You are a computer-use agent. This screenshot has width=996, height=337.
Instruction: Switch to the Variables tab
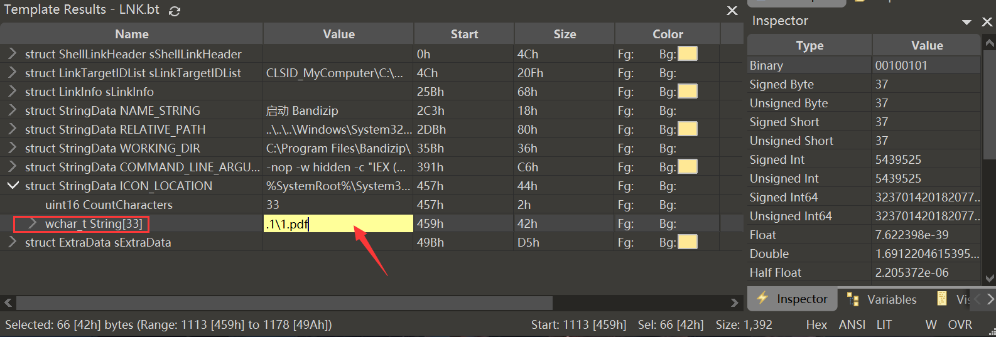[881, 299]
